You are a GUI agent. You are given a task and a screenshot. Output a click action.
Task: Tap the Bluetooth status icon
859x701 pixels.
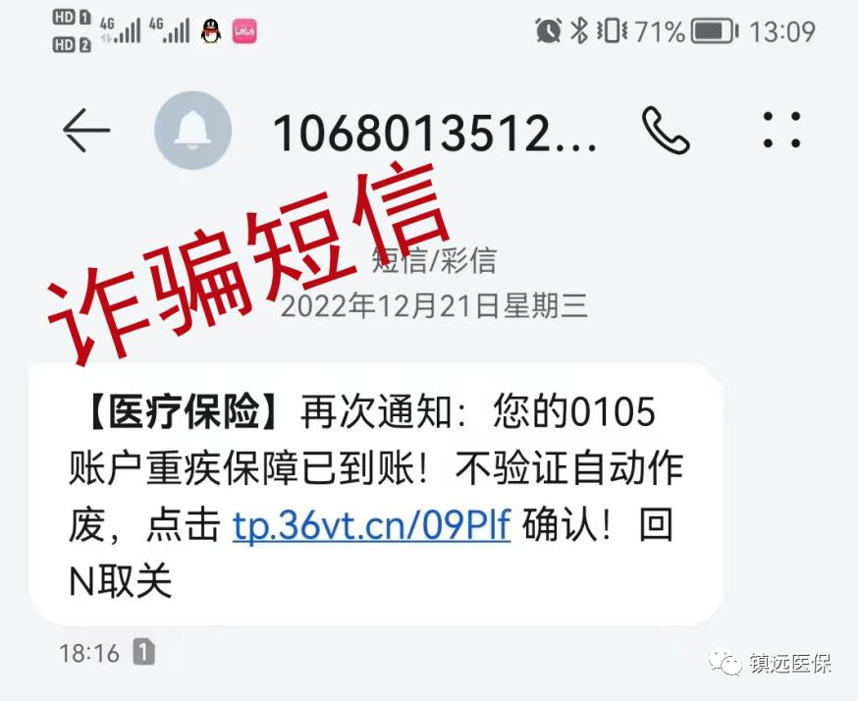[x=578, y=30]
